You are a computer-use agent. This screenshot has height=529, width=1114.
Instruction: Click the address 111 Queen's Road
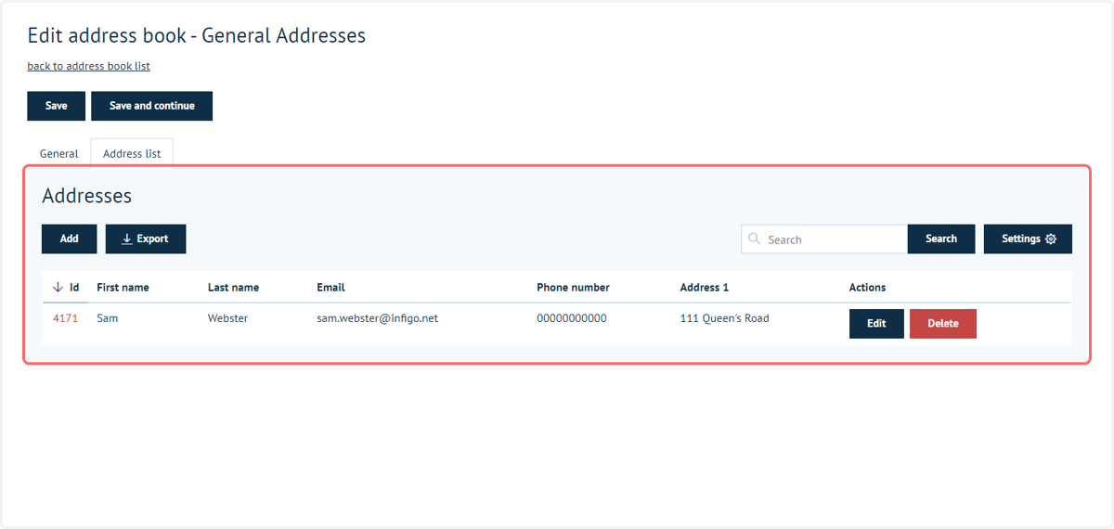(724, 318)
